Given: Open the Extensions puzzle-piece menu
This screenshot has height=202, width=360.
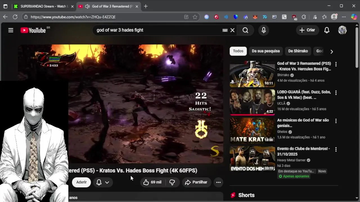Looking at the screenshot, I should click(x=304, y=17).
